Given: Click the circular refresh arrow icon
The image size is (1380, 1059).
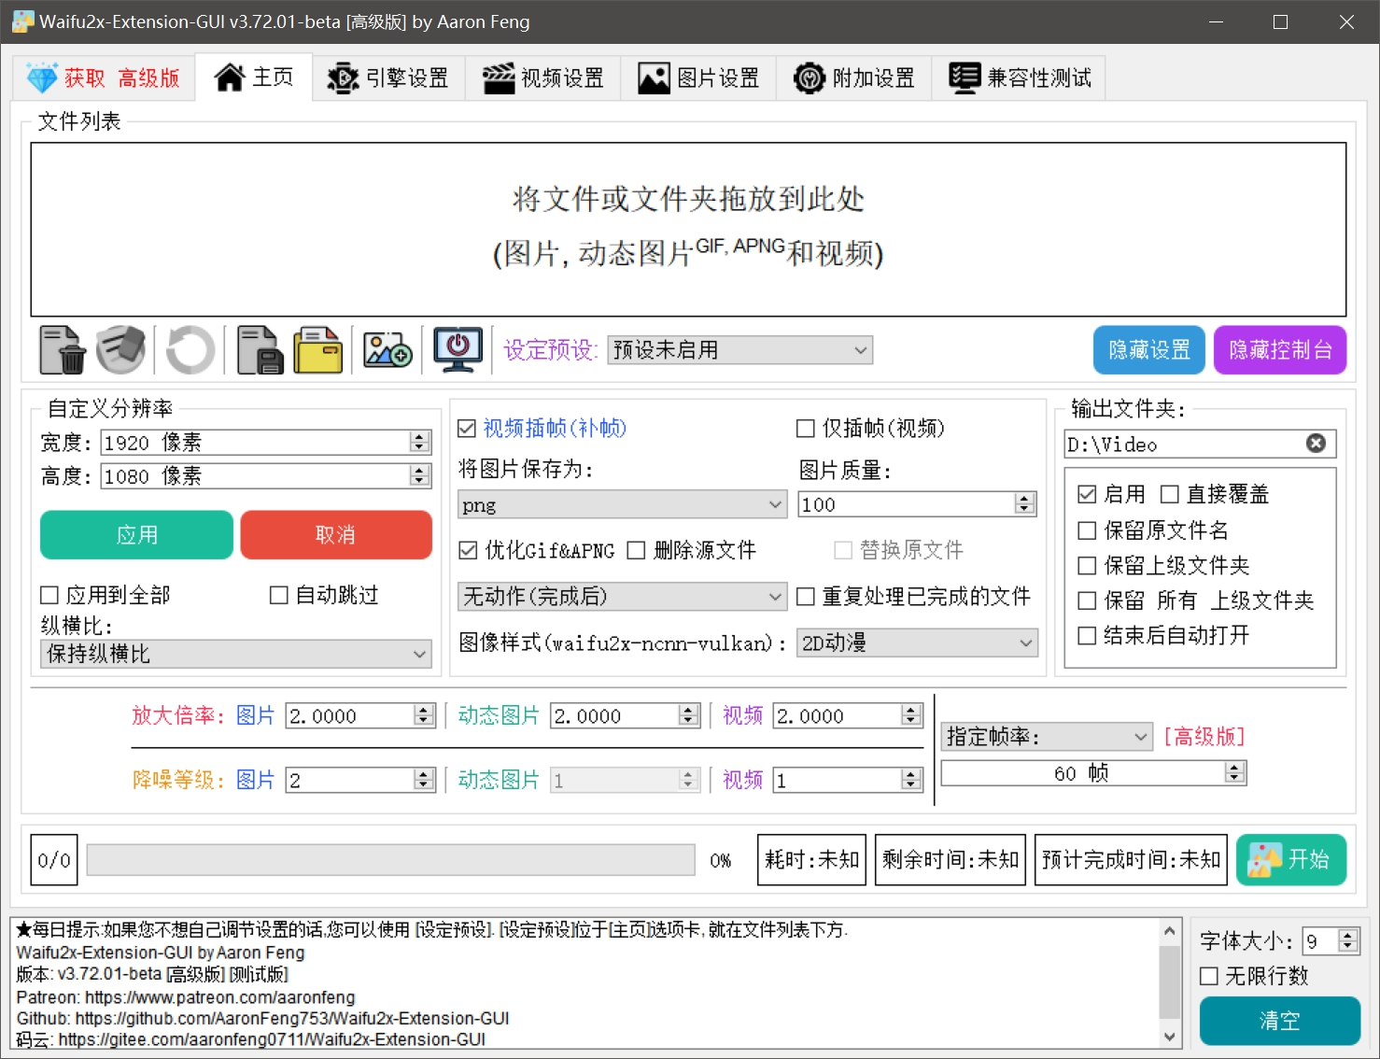Looking at the screenshot, I should [190, 350].
